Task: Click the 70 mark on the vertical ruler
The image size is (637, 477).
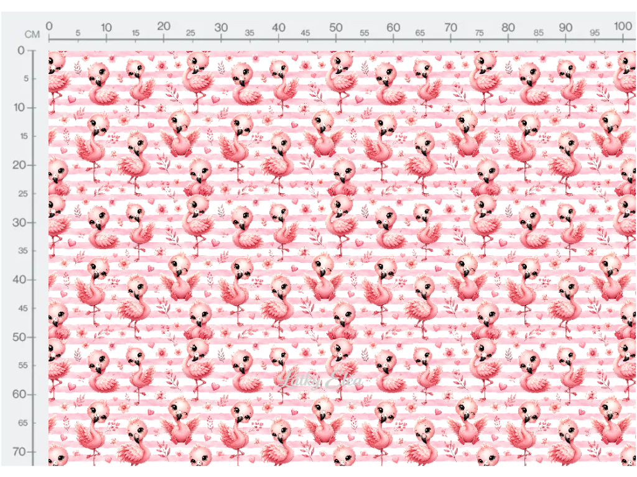Action: pyautogui.click(x=19, y=452)
